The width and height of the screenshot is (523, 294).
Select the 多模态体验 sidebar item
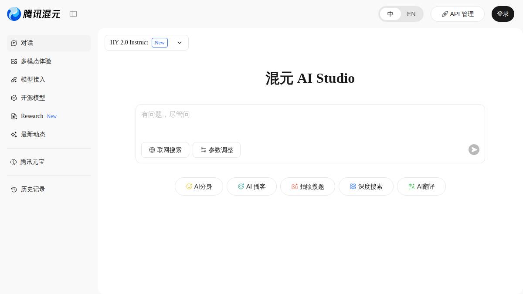[x=36, y=61]
